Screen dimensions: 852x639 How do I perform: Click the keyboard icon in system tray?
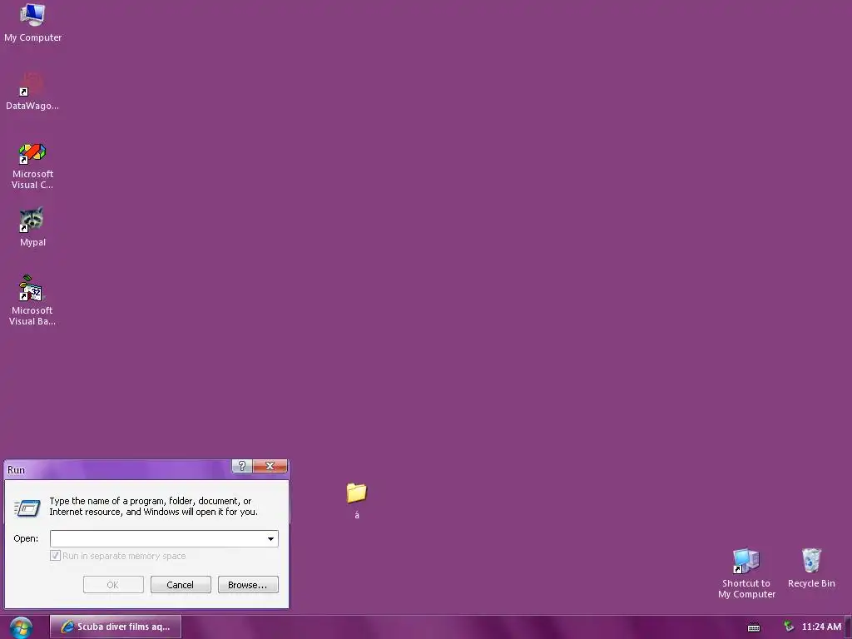click(754, 627)
